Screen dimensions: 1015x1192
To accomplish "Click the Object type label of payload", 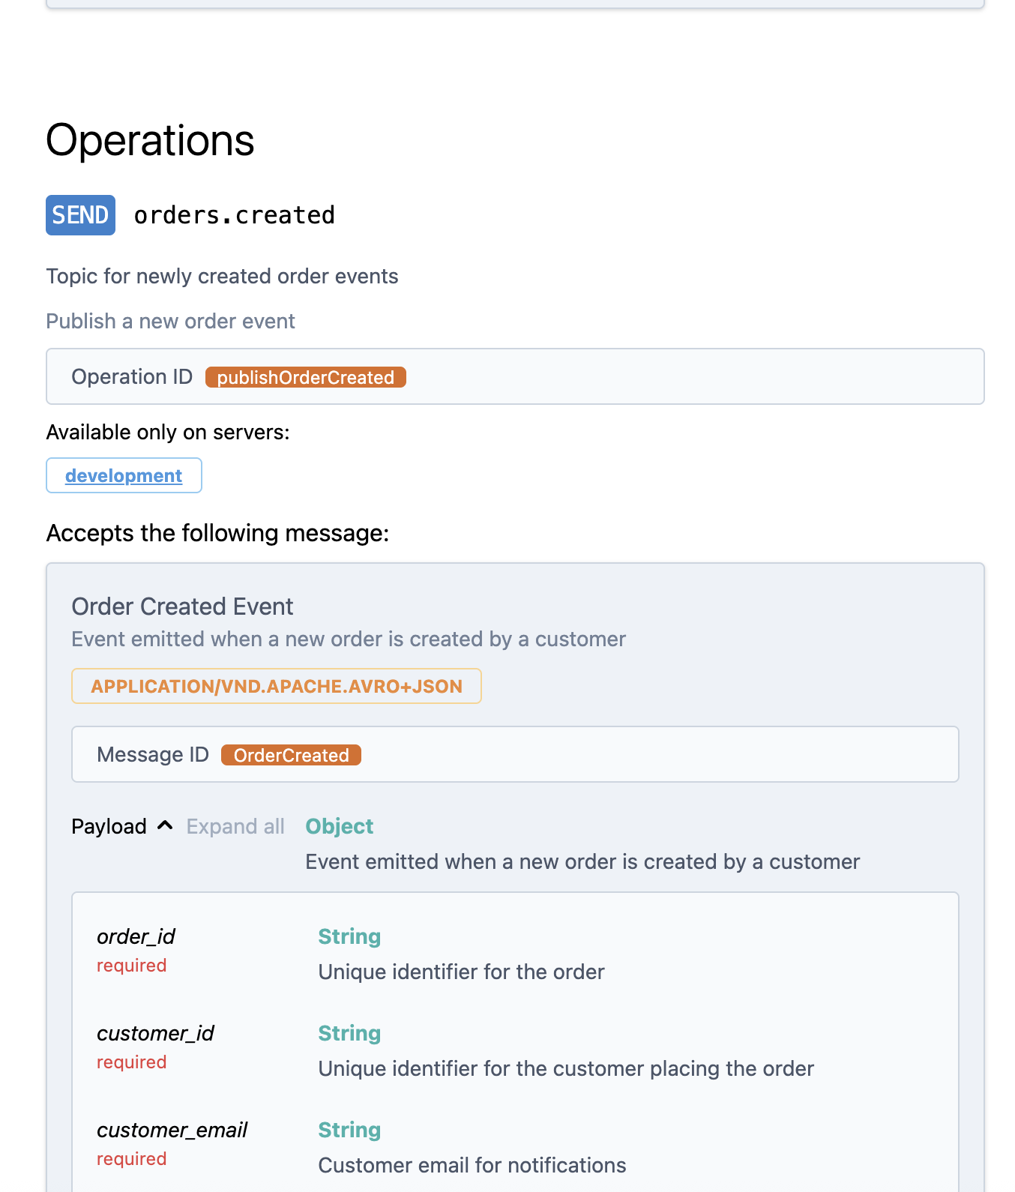I will pyautogui.click(x=339, y=826).
